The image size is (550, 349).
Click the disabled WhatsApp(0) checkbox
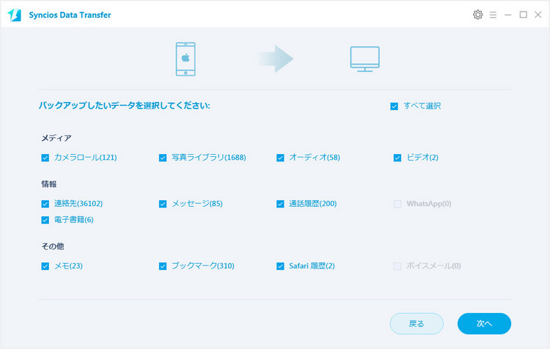pyautogui.click(x=397, y=204)
